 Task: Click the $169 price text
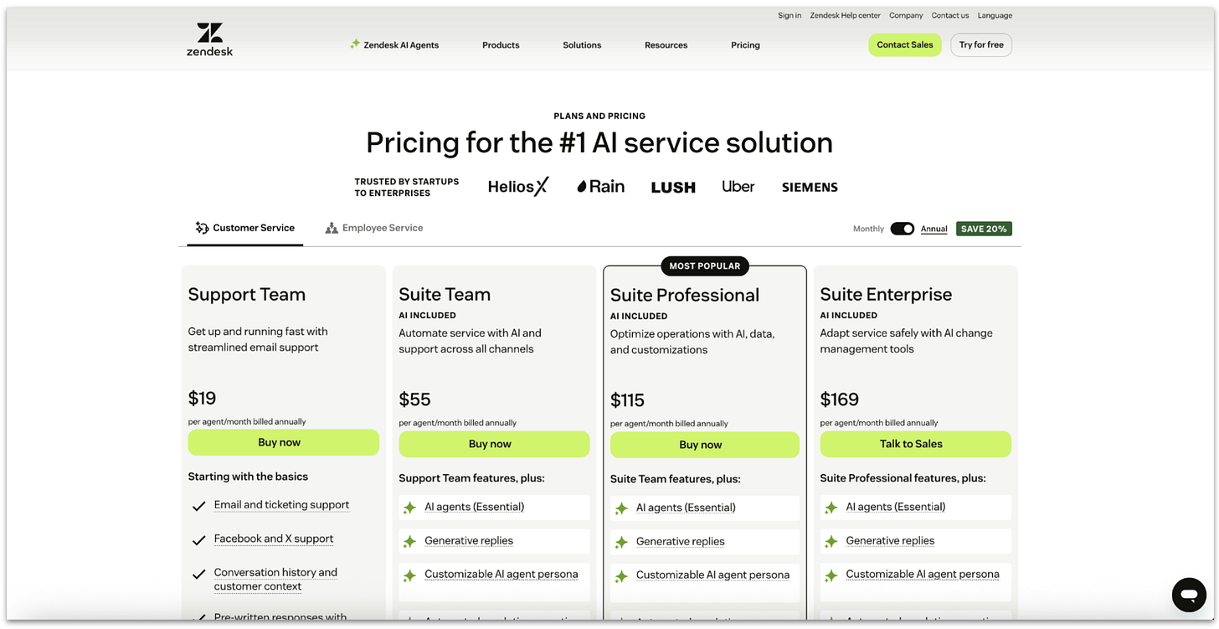[x=839, y=400]
